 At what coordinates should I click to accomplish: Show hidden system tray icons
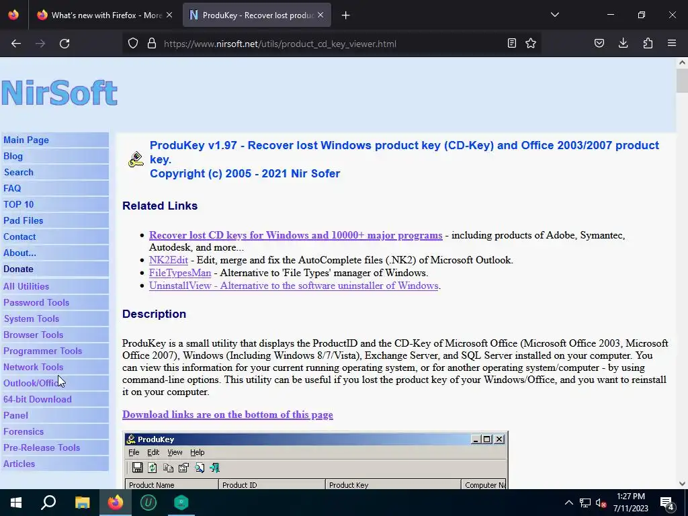coord(568,503)
